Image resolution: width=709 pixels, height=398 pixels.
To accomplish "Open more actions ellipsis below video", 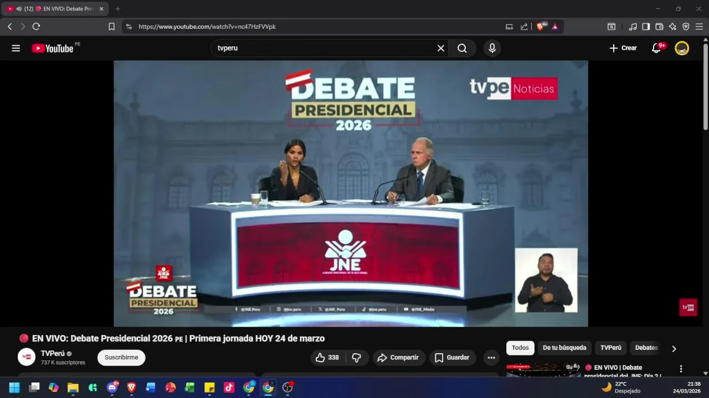I will tap(491, 358).
